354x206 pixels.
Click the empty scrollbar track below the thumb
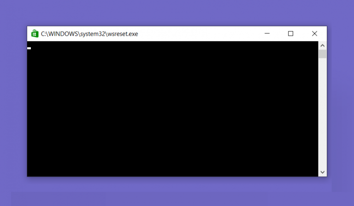(x=322, y=113)
